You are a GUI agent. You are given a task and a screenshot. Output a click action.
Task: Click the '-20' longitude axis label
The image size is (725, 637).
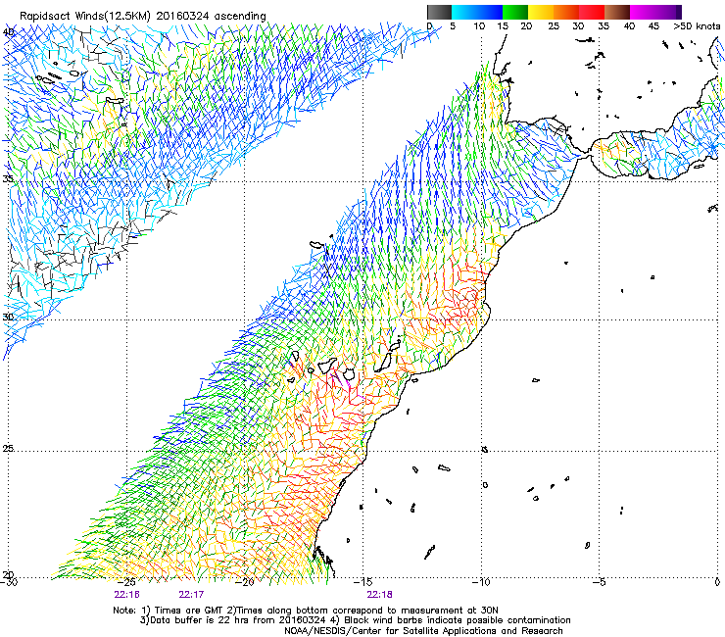point(245,582)
